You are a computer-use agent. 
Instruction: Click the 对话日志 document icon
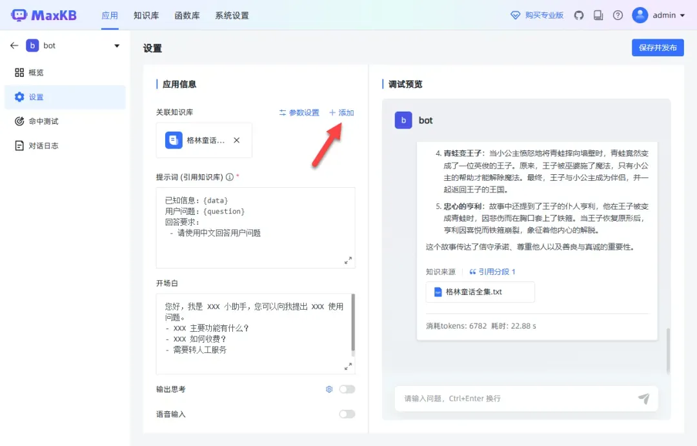pos(19,145)
